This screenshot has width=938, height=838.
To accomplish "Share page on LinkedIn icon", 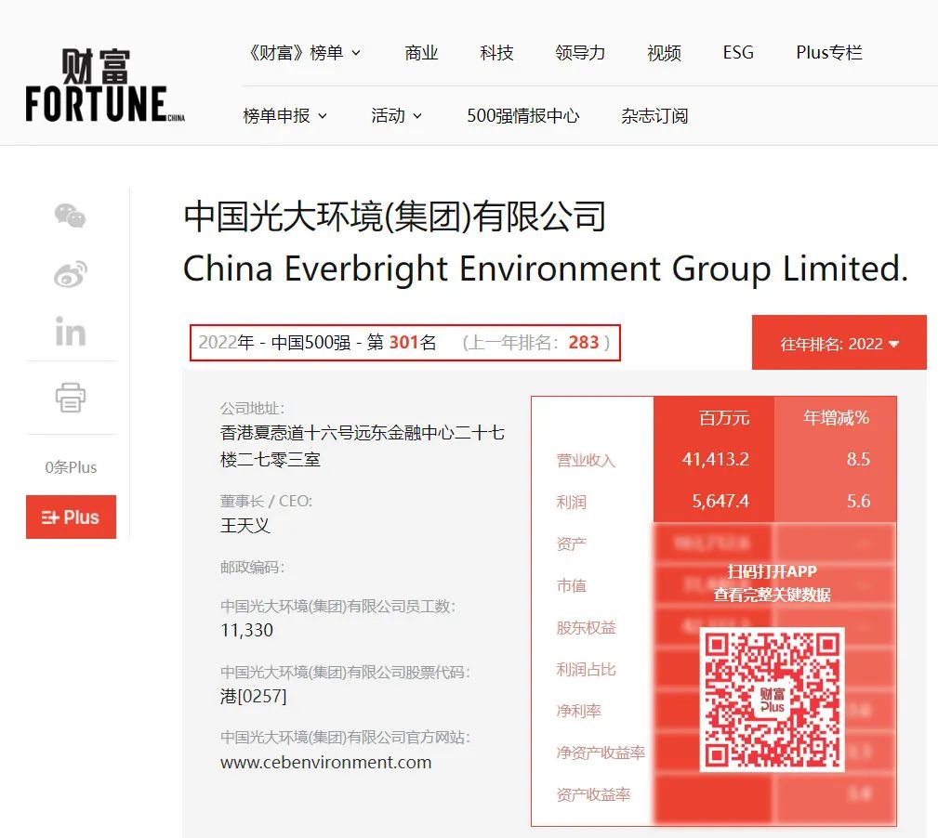I will point(71,331).
